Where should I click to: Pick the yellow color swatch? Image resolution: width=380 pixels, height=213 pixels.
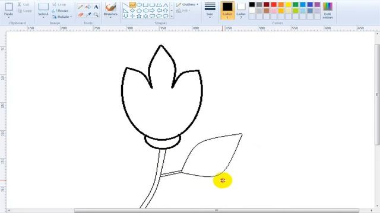[288, 5]
